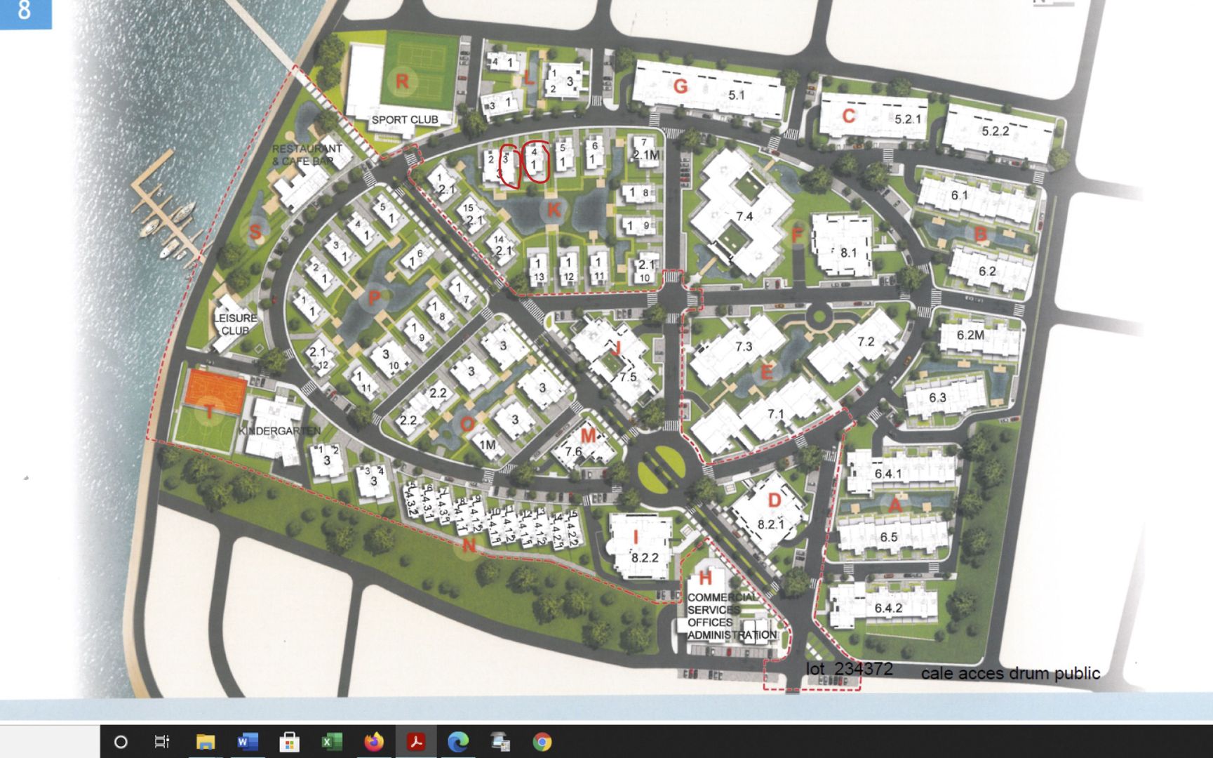This screenshot has height=758, width=1213.
Task: Click the 'lot 234372' text annotation
Action: (x=849, y=669)
